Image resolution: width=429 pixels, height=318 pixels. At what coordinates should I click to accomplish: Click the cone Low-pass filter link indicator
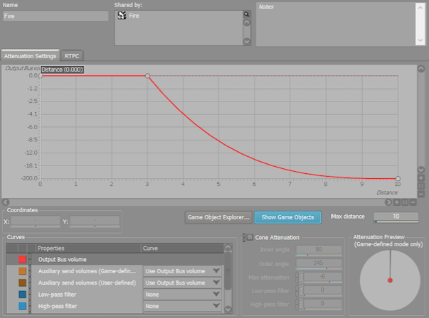[297, 291]
